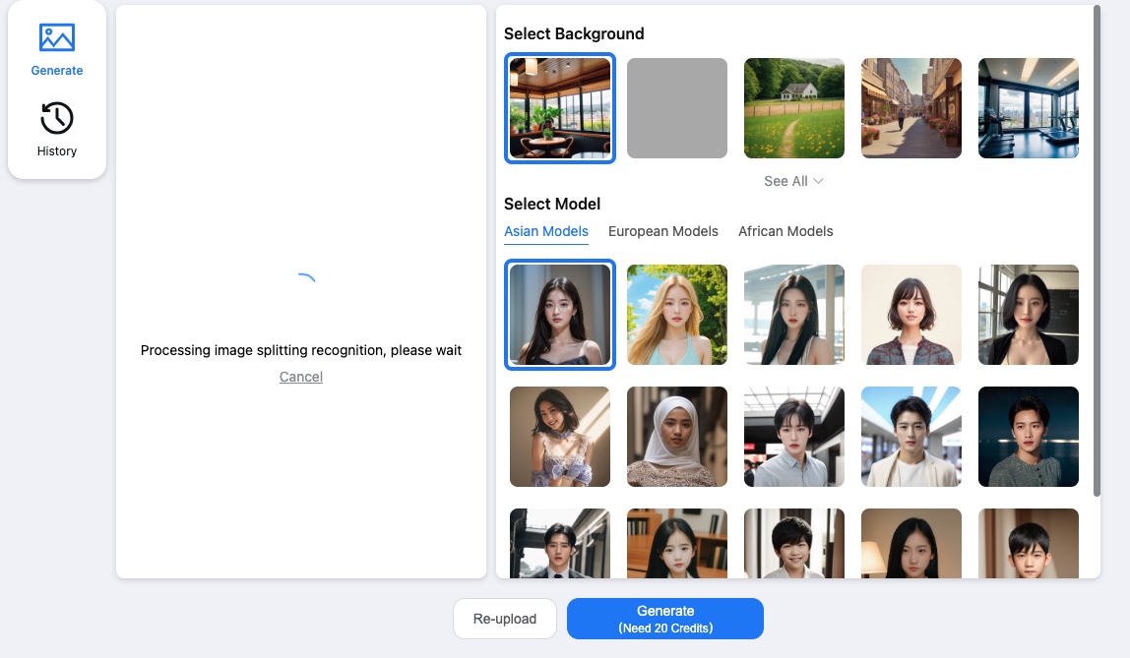This screenshot has width=1130, height=658.
Task: Open the History section in the sidebar
Action: coord(57,130)
